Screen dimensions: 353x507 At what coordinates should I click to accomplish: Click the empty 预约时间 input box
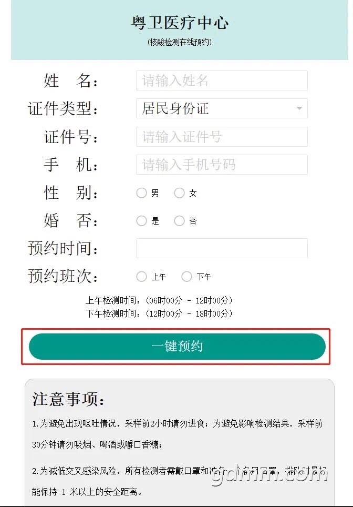pos(222,248)
